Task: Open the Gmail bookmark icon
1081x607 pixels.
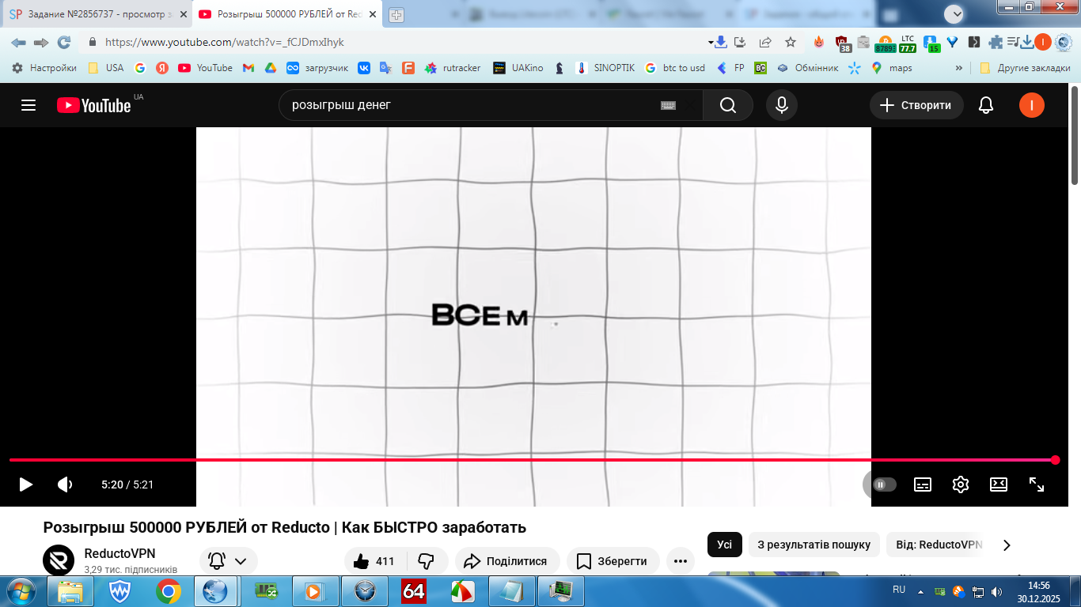Action: [248, 68]
